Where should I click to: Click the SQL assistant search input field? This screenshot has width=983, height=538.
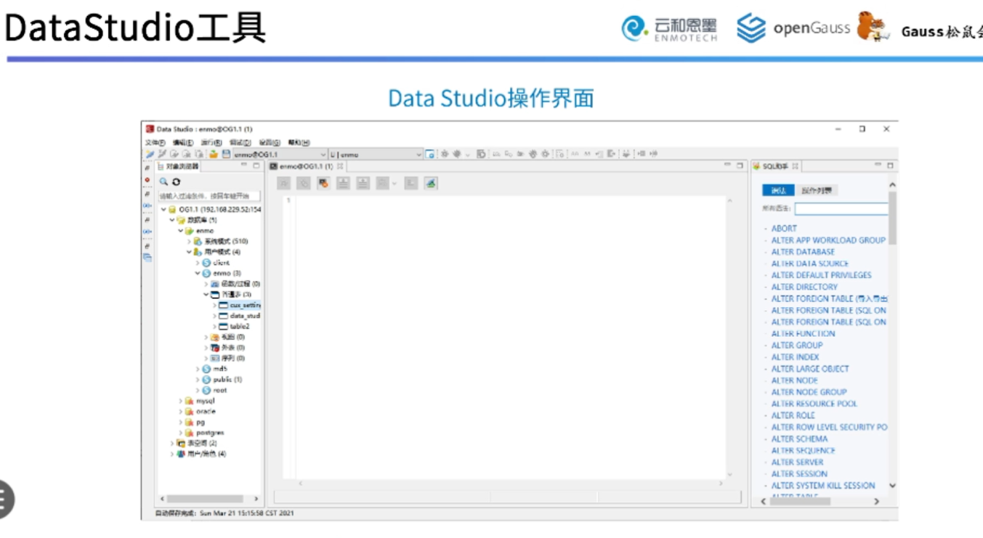tap(841, 209)
